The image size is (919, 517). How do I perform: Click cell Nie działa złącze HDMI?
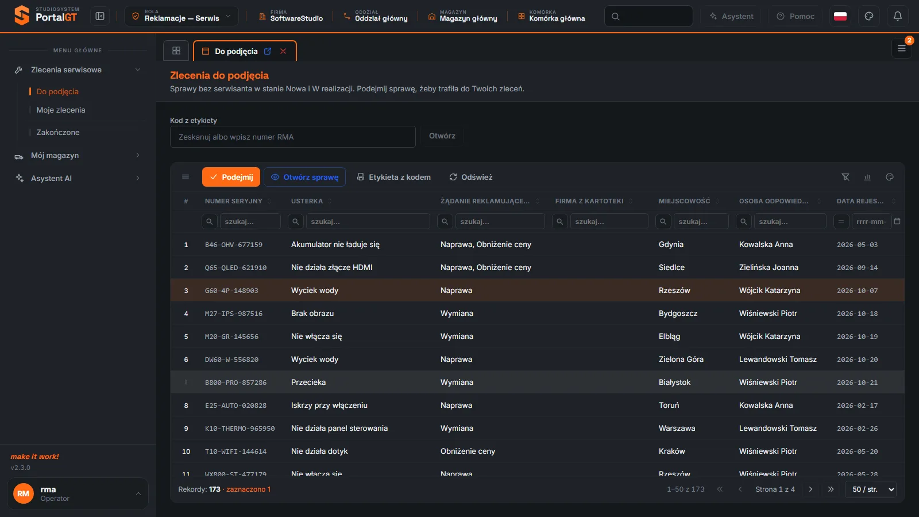click(332, 267)
